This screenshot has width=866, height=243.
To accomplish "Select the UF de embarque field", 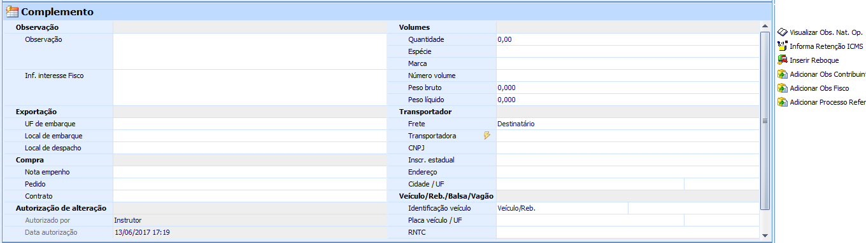I will point(250,124).
